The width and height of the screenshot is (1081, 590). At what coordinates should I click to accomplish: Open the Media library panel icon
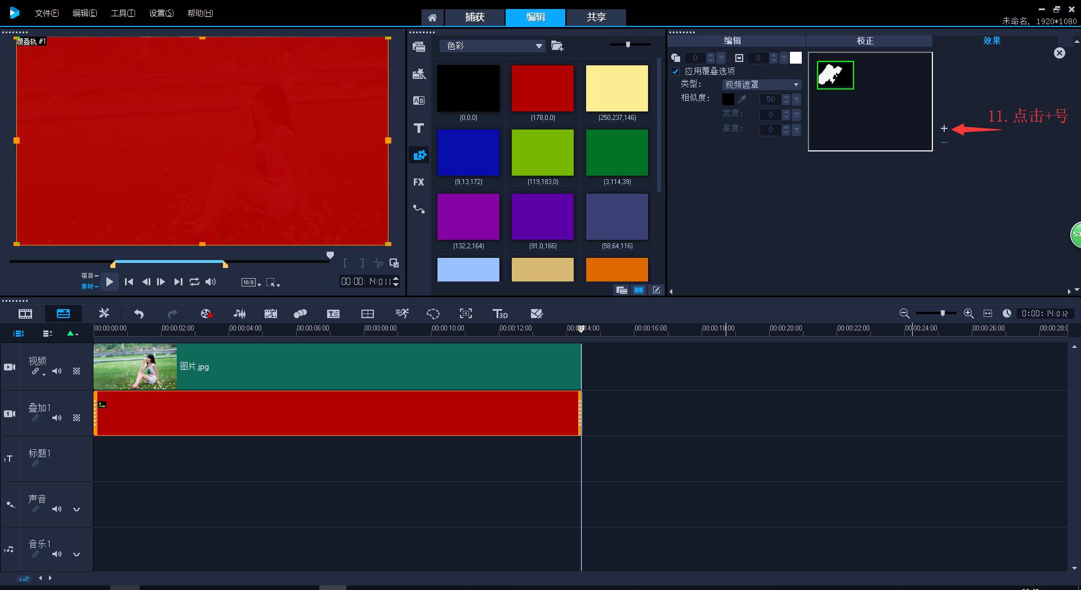tap(419, 47)
